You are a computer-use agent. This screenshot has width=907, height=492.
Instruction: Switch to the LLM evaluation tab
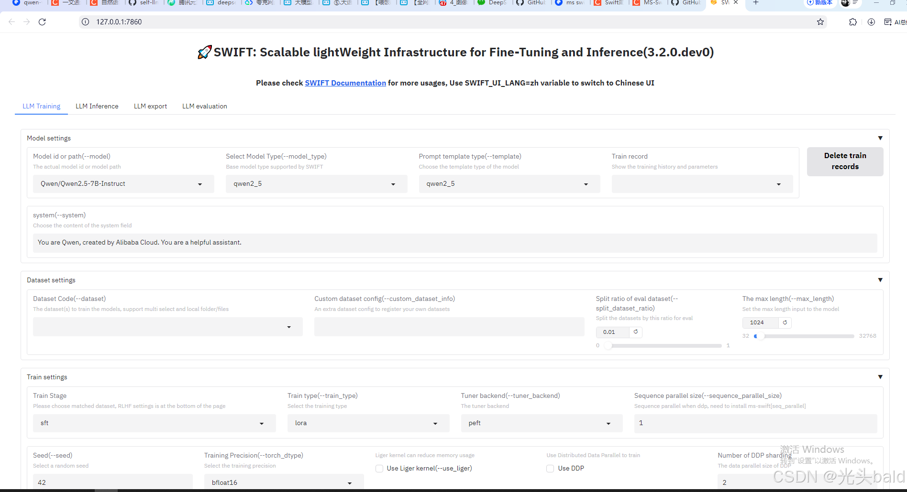pyautogui.click(x=205, y=106)
